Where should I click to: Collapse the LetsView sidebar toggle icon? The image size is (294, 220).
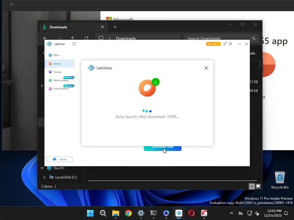pos(74,44)
